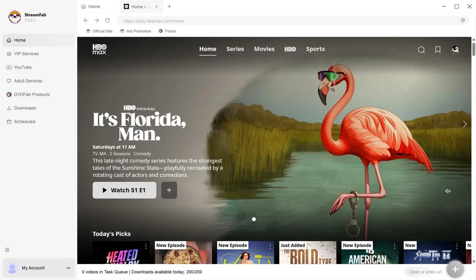Open the Heated Rivalry thumbnail
Screen dimensions: 476x280
click(x=121, y=253)
